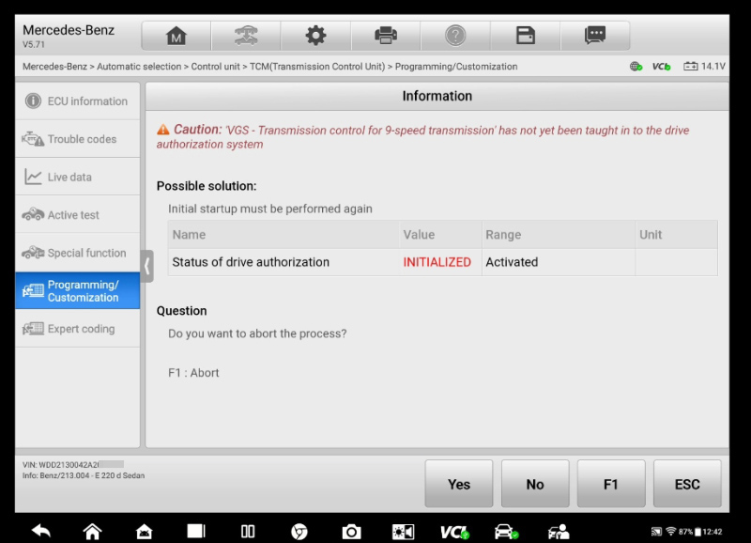Tap the Wi-Fi status icon

[670, 532]
